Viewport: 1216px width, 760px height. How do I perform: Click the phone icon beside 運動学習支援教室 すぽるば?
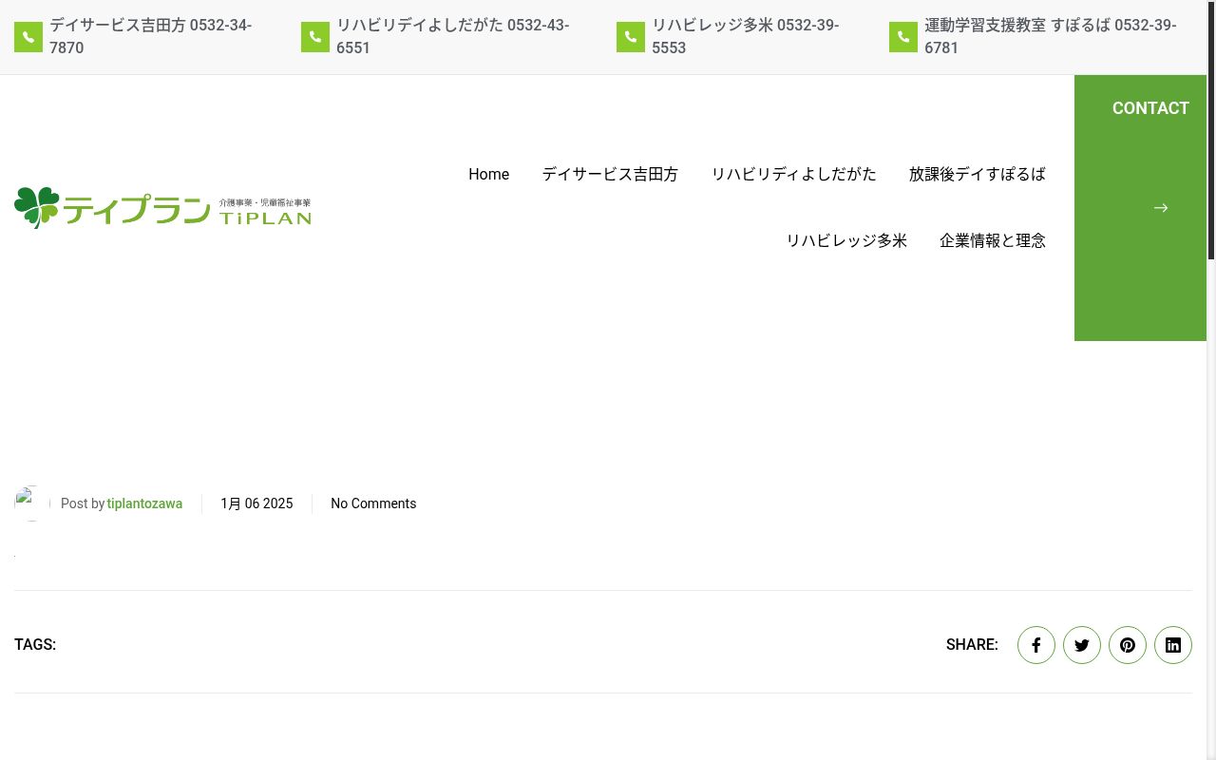click(x=903, y=37)
